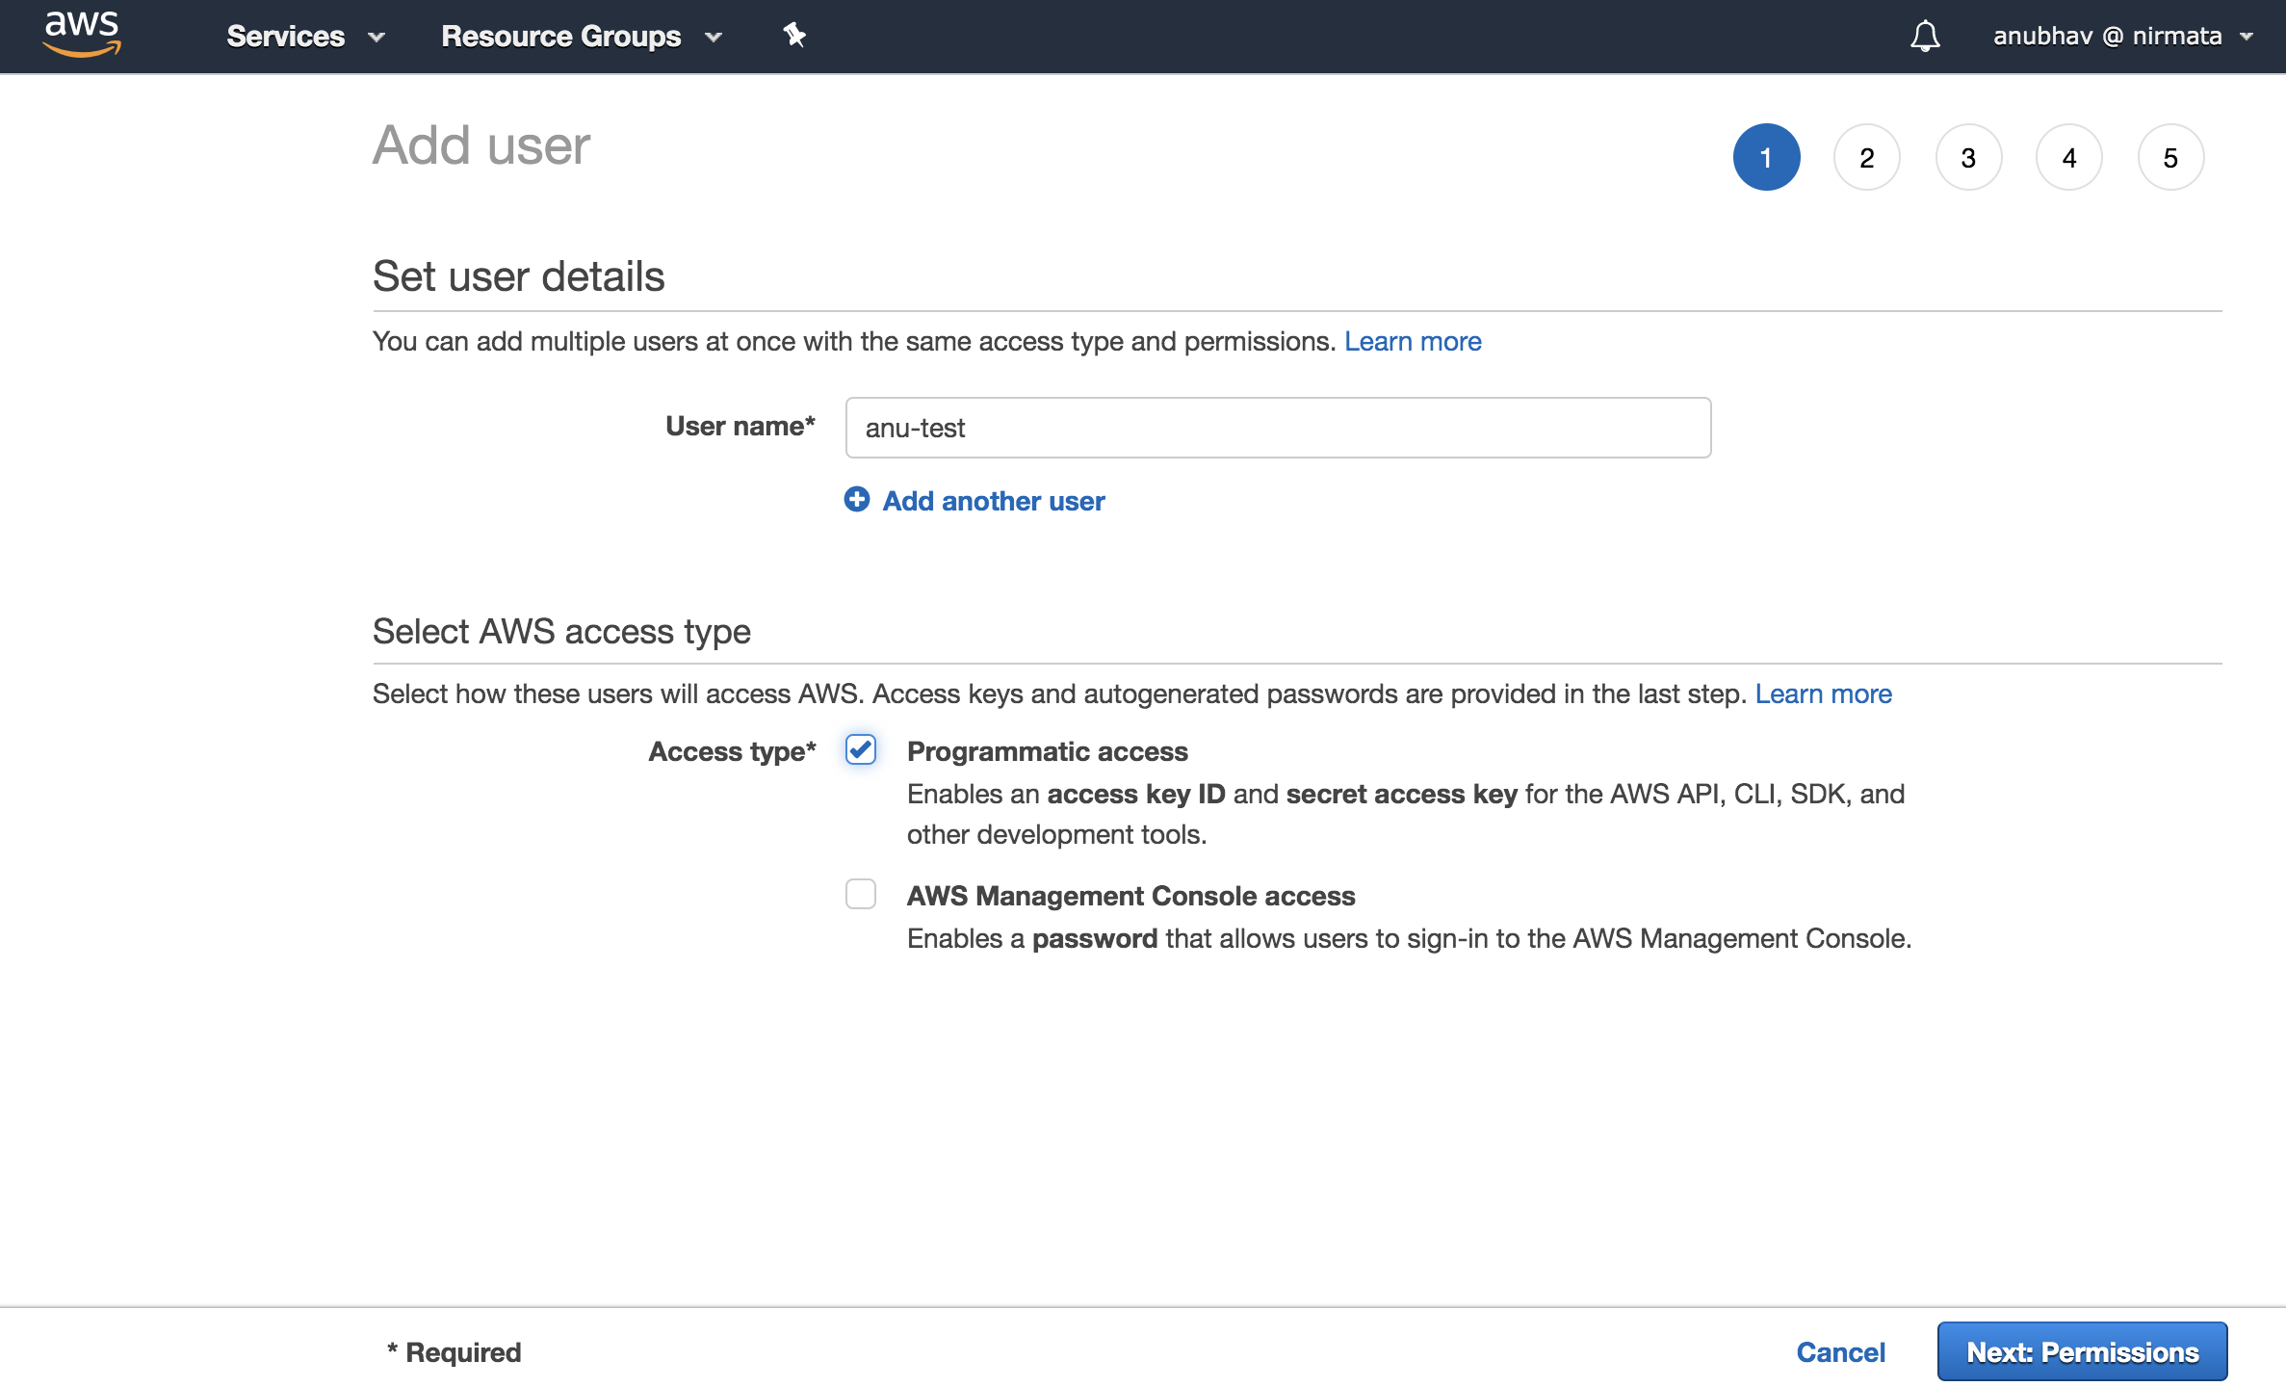
Task: Uncheck the Programmatic access checkbox
Action: [861, 749]
